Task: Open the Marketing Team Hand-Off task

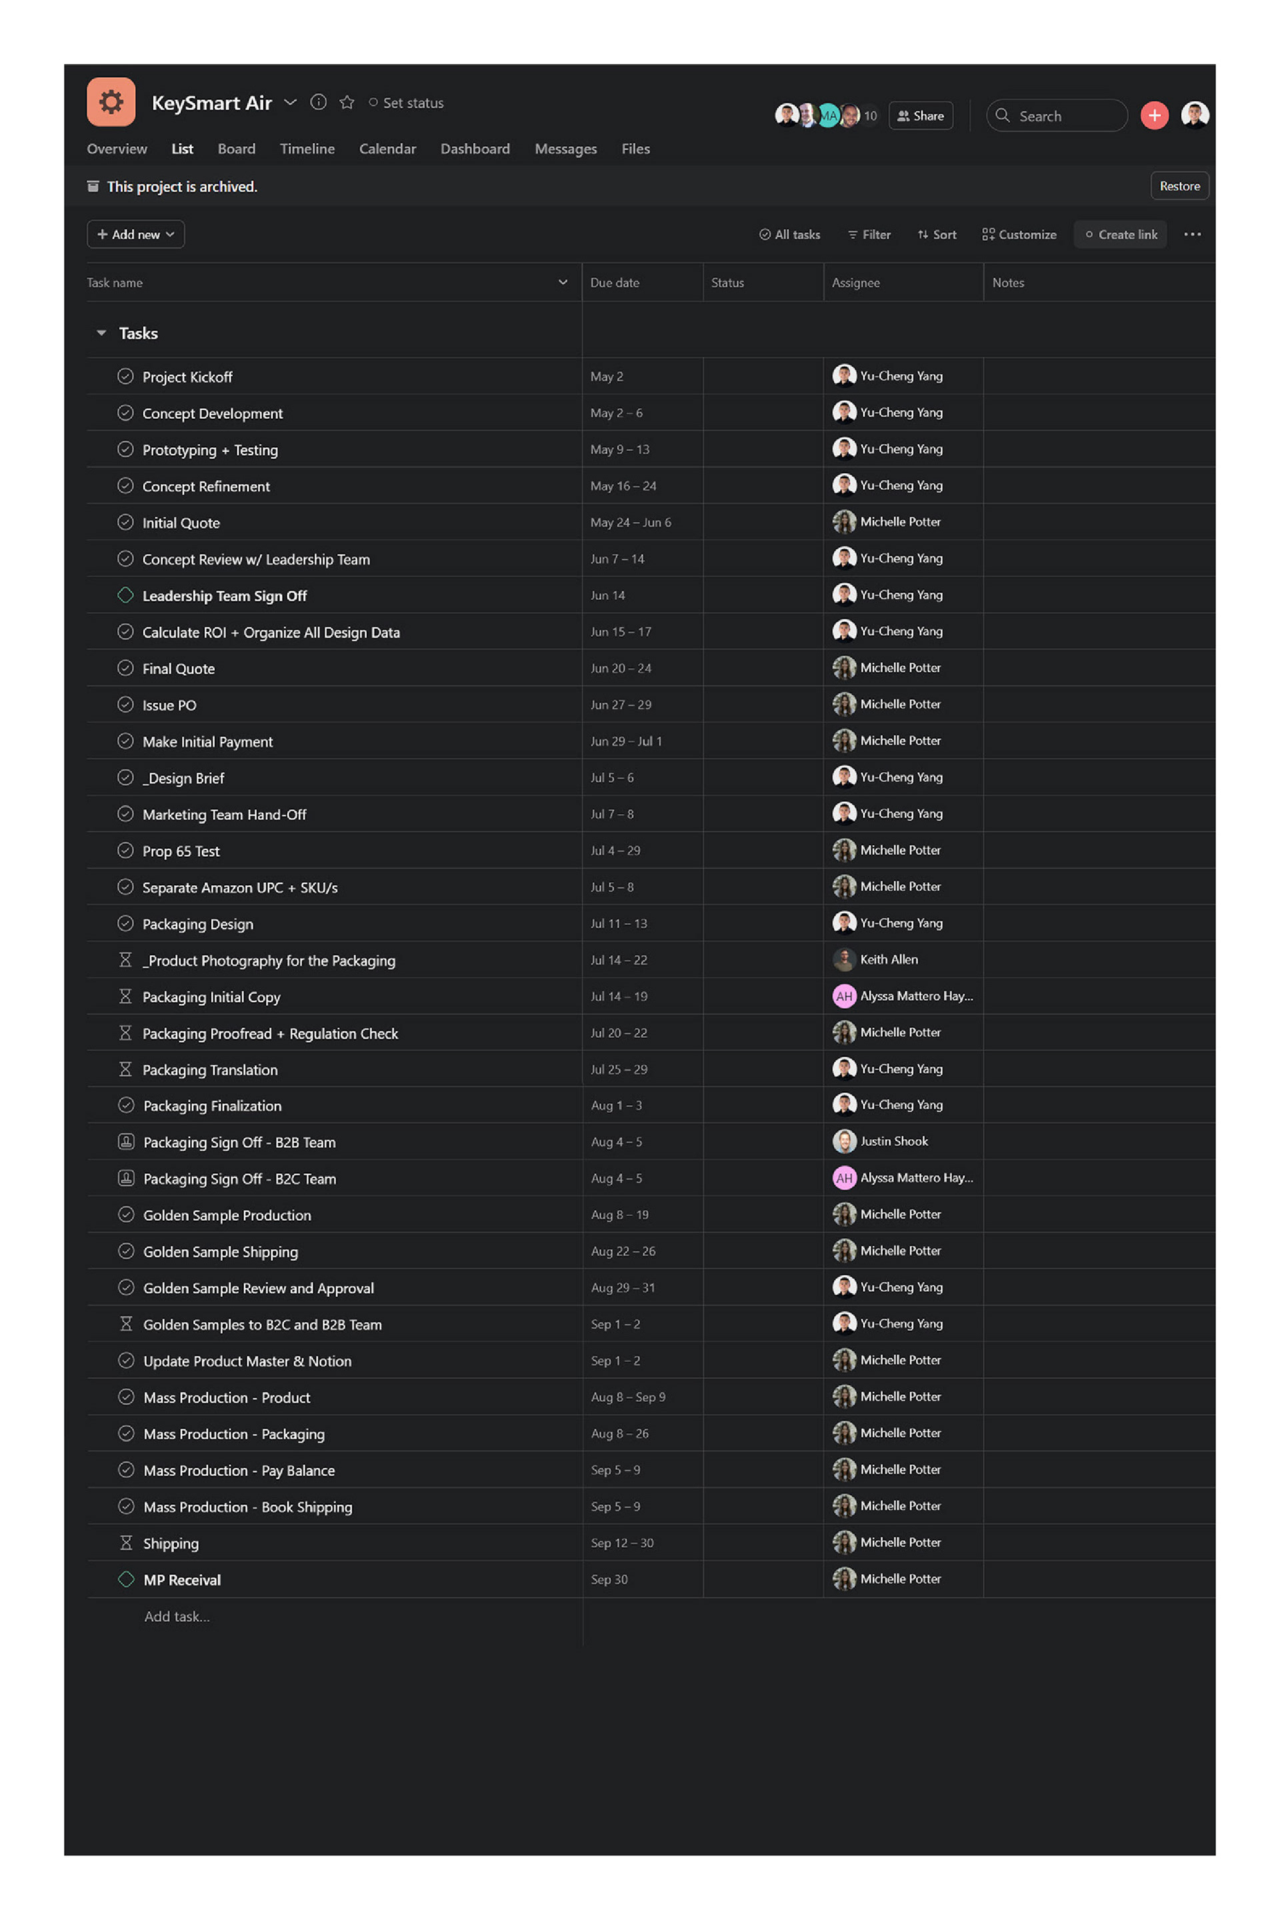Action: [225, 815]
